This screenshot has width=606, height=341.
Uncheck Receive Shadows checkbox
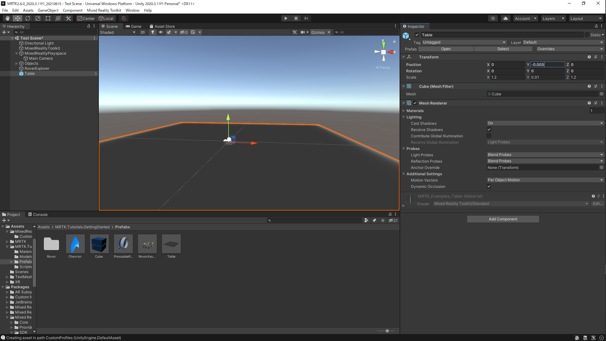489,129
